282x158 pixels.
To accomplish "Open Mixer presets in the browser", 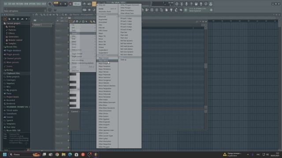I will coord(13,62).
